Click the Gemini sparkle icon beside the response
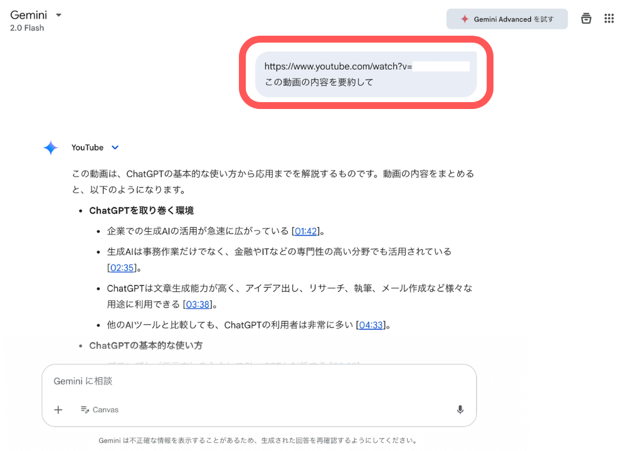Viewport: 627px width, 451px height. tap(51, 148)
